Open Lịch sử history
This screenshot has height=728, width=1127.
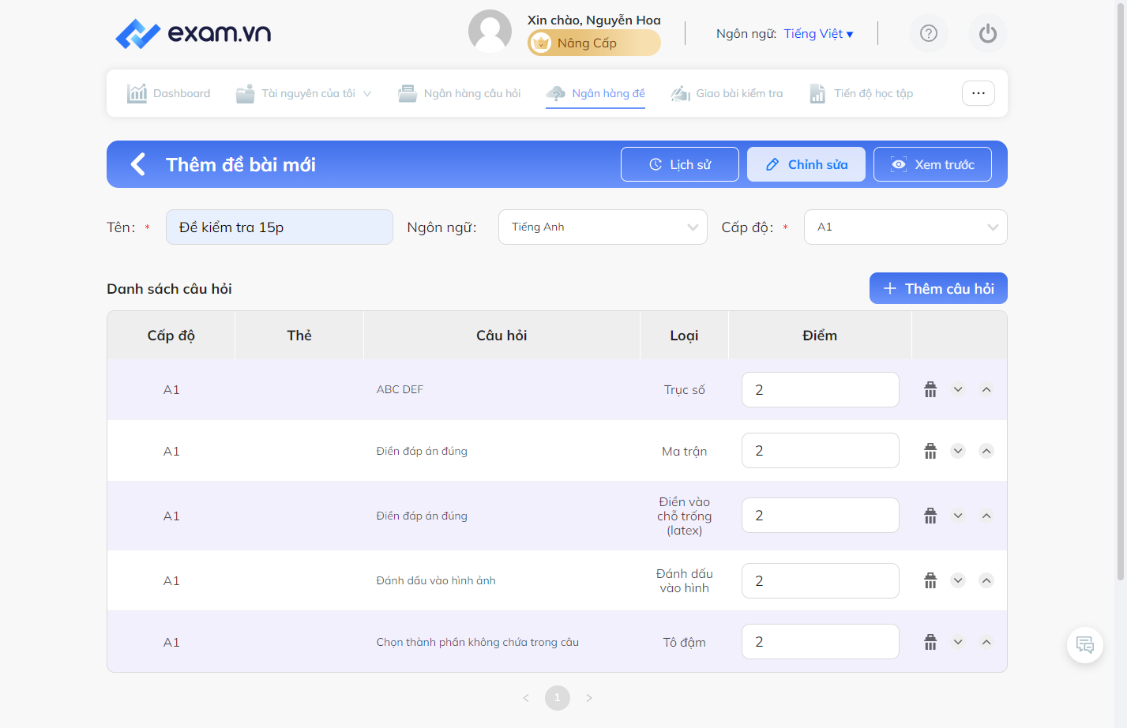680,164
